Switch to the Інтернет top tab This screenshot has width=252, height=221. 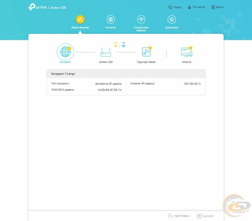(111, 22)
